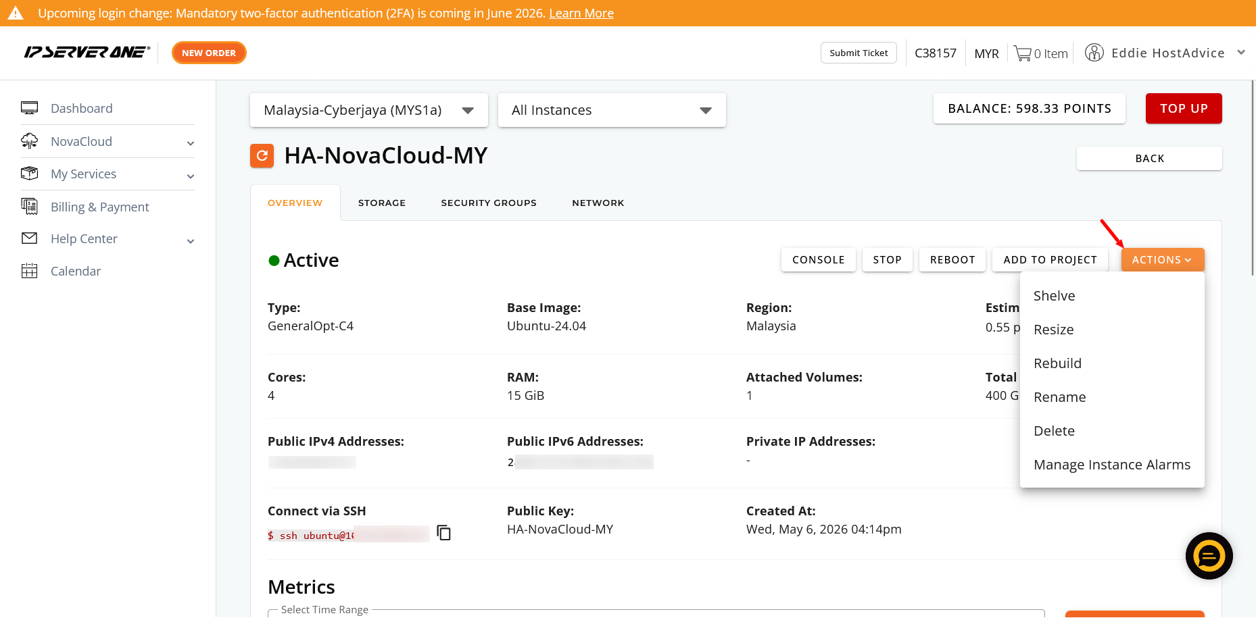Click the Help Center envelope icon
The image size is (1256, 618).
tap(30, 238)
